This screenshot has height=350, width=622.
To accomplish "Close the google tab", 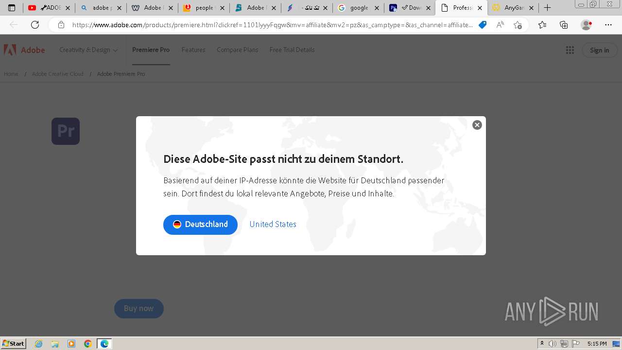I will 377,8.
